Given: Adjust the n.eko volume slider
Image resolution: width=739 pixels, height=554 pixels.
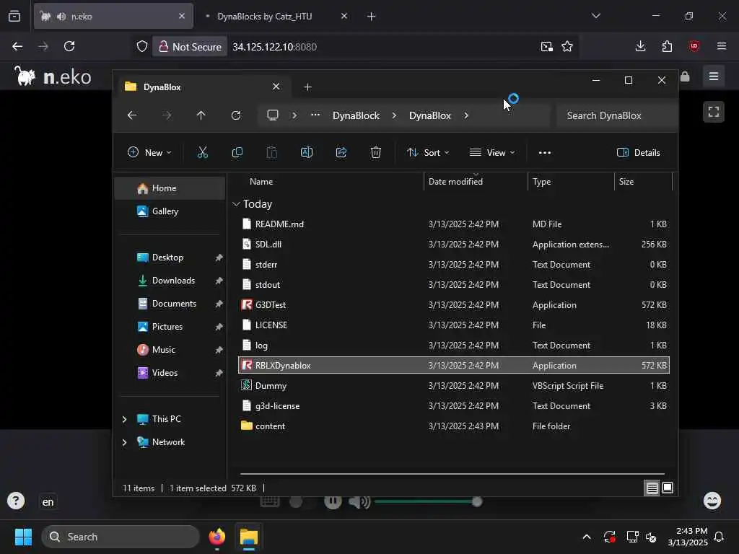Looking at the screenshot, I should point(428,502).
